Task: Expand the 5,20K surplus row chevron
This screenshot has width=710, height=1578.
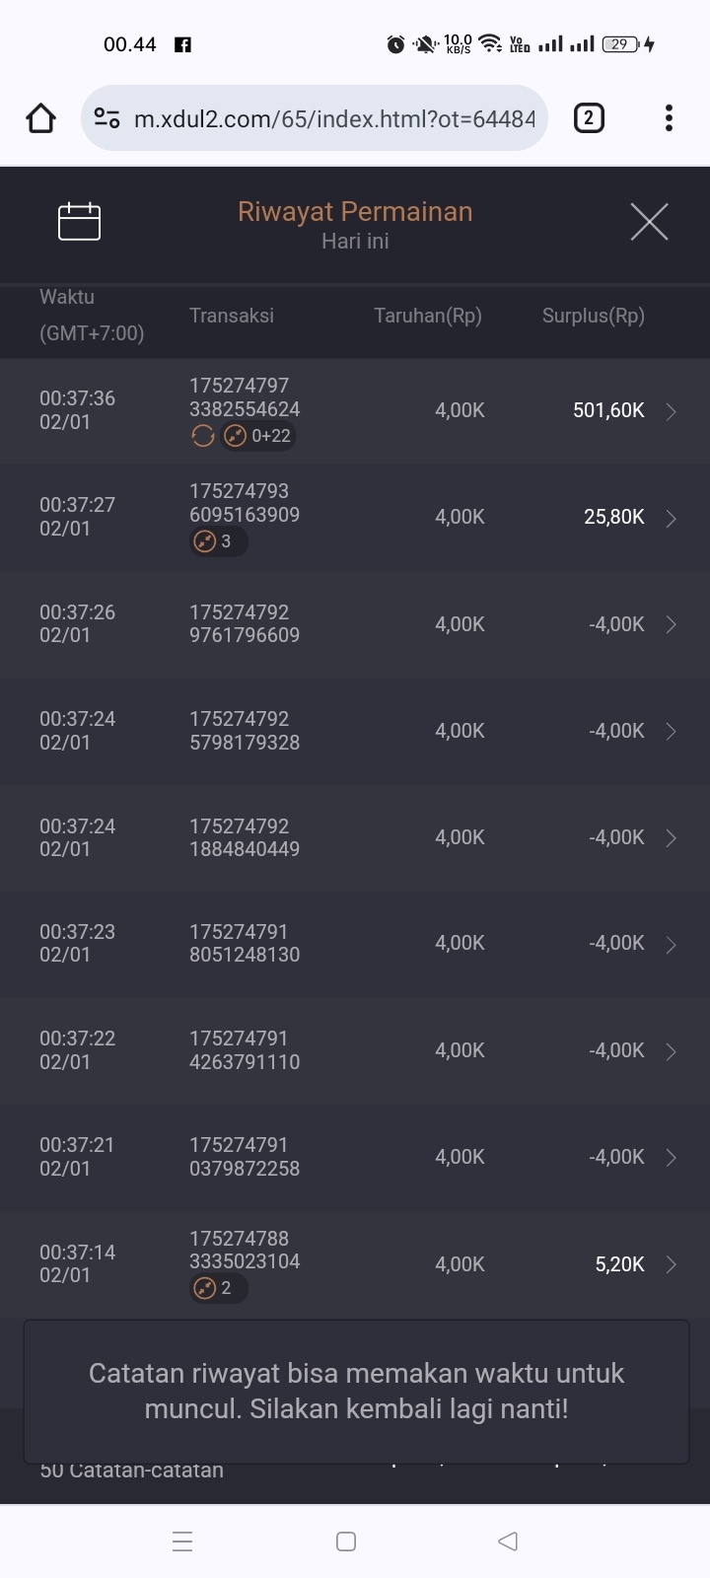Action: coord(672,1264)
